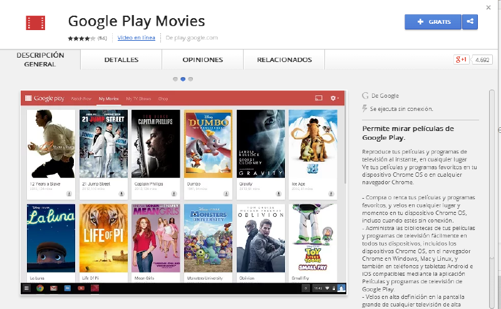Open Play Movies icon on the shelf
The width and height of the screenshot is (501, 309).
(95, 288)
